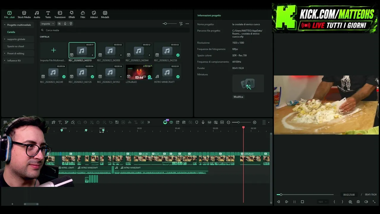Switch to the Audio tab
380x214 pixels.
[37, 15]
